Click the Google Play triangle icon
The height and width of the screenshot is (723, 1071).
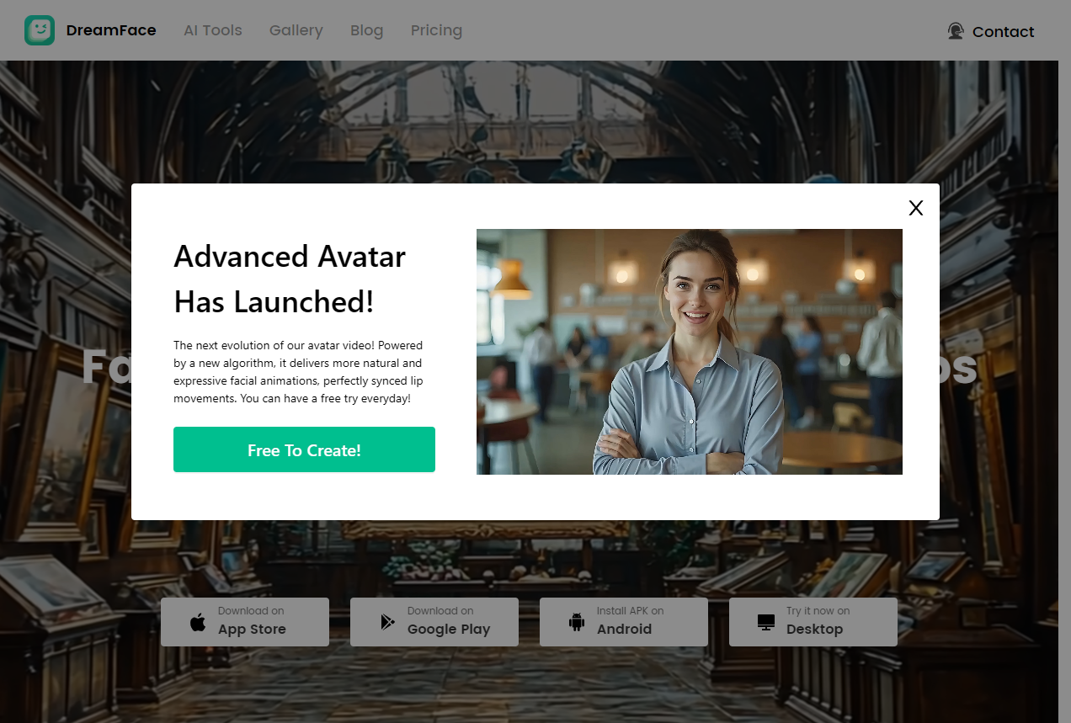pyautogui.click(x=387, y=622)
